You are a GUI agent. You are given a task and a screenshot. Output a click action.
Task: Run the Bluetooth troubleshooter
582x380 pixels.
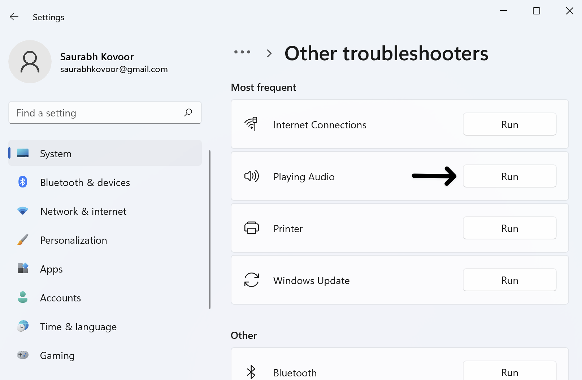[x=509, y=371]
